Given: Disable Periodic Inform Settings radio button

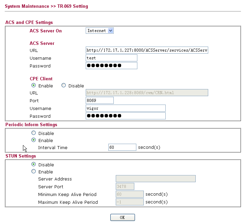Looking at the screenshot, I should click(33, 133).
